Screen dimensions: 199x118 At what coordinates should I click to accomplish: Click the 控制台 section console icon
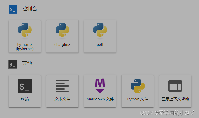[13, 10]
